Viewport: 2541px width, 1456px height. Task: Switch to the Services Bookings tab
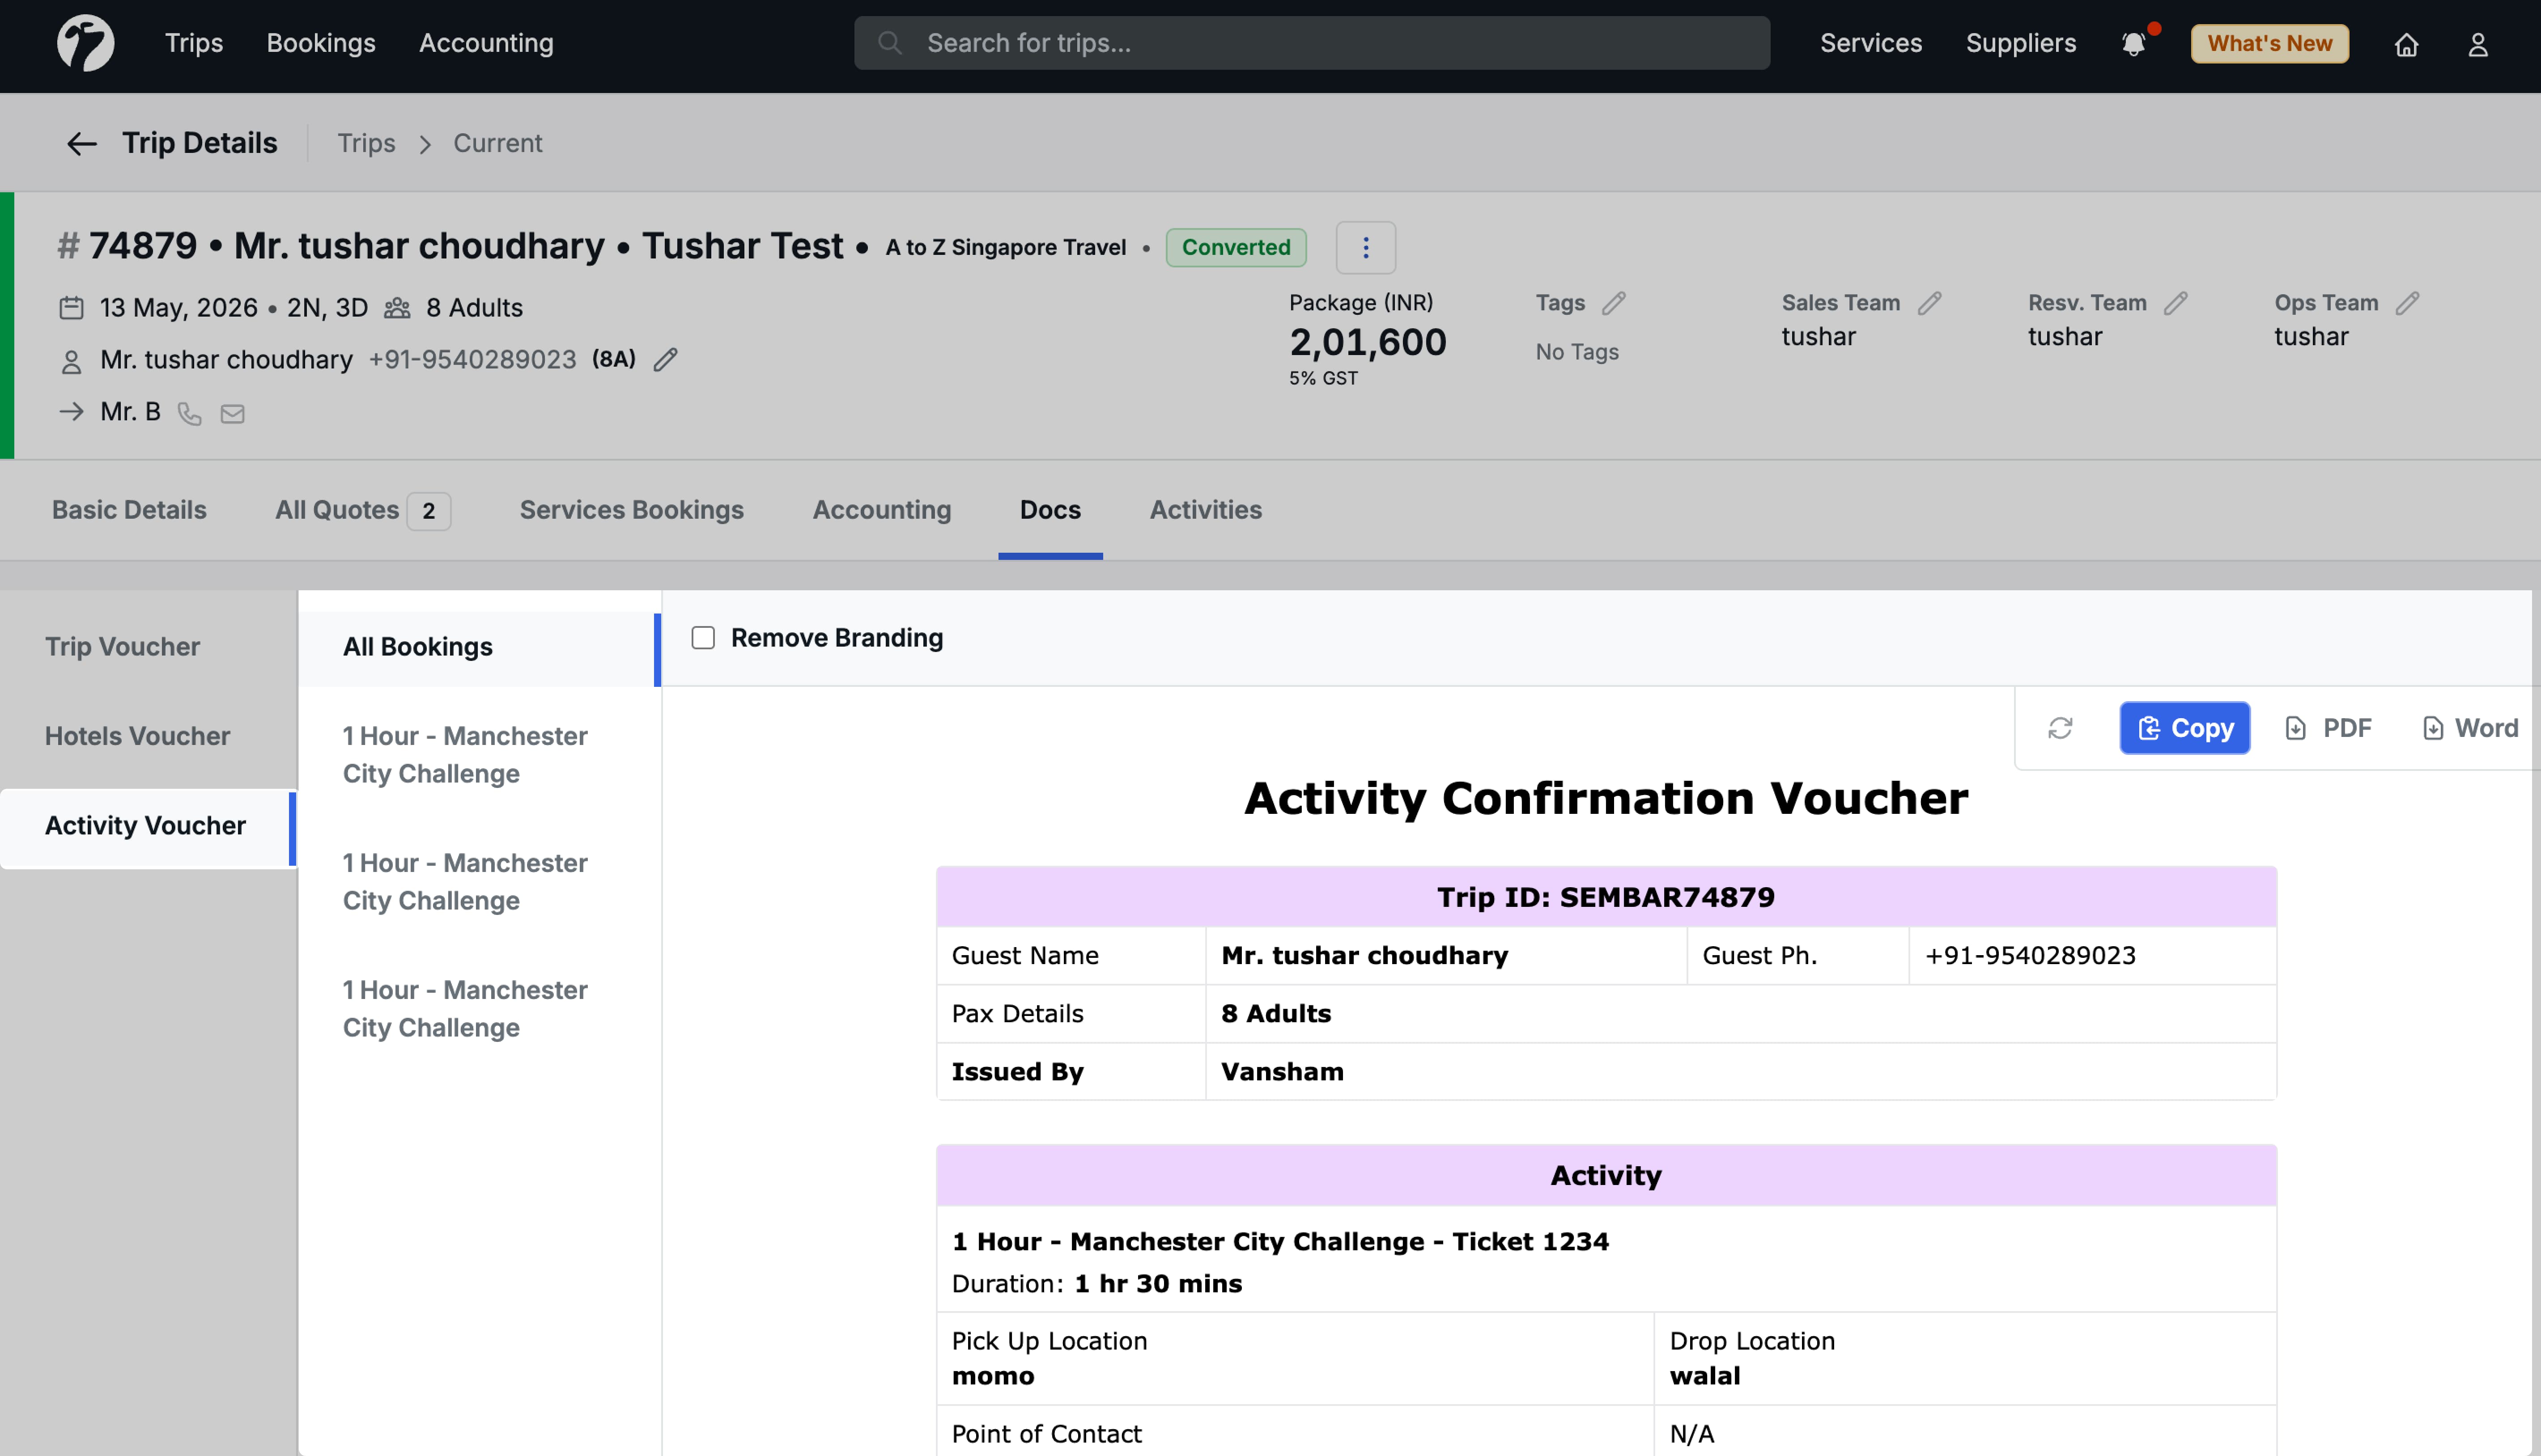[631, 510]
